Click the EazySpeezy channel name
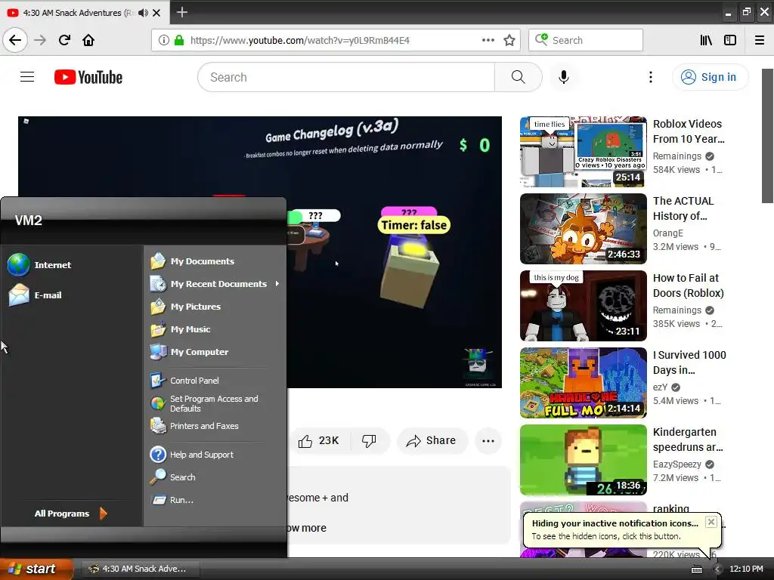Viewport: 774px width, 580px height. pyautogui.click(x=676, y=464)
